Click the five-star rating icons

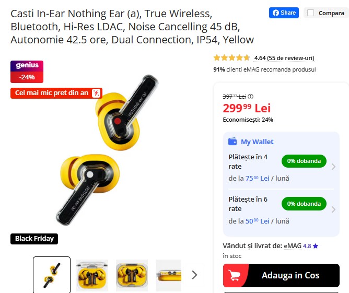(x=231, y=58)
